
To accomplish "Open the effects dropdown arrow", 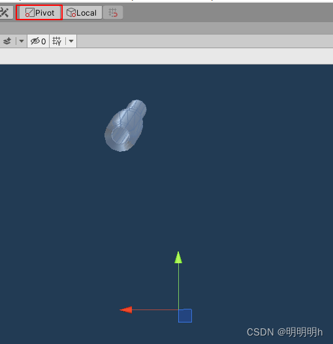I will click(22, 41).
